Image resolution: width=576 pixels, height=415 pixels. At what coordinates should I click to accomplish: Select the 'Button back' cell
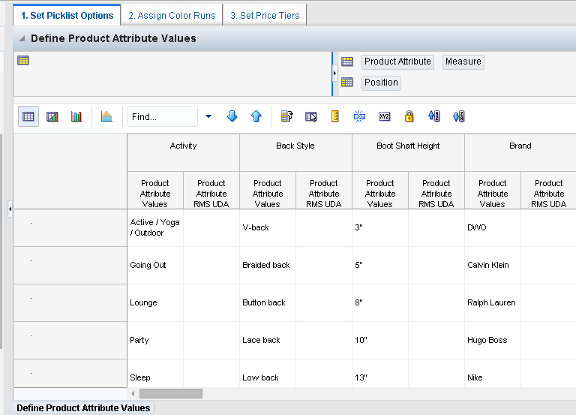coord(268,302)
